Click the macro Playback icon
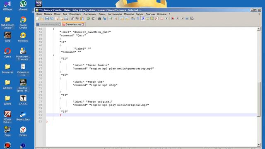The width and height of the screenshot is (265, 149). click(182, 19)
